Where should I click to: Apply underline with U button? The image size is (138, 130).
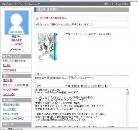[82, 86]
